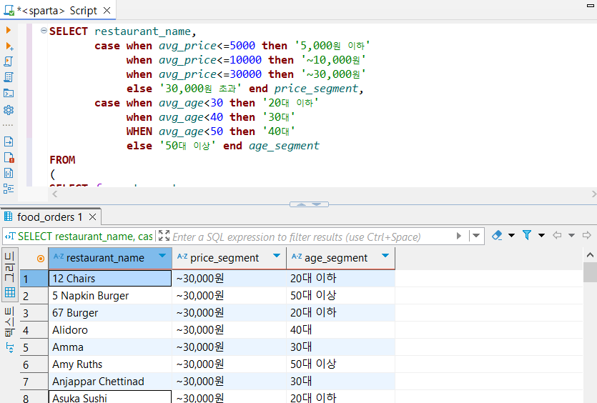
Task: Navigate back in results history
Action: (557, 235)
